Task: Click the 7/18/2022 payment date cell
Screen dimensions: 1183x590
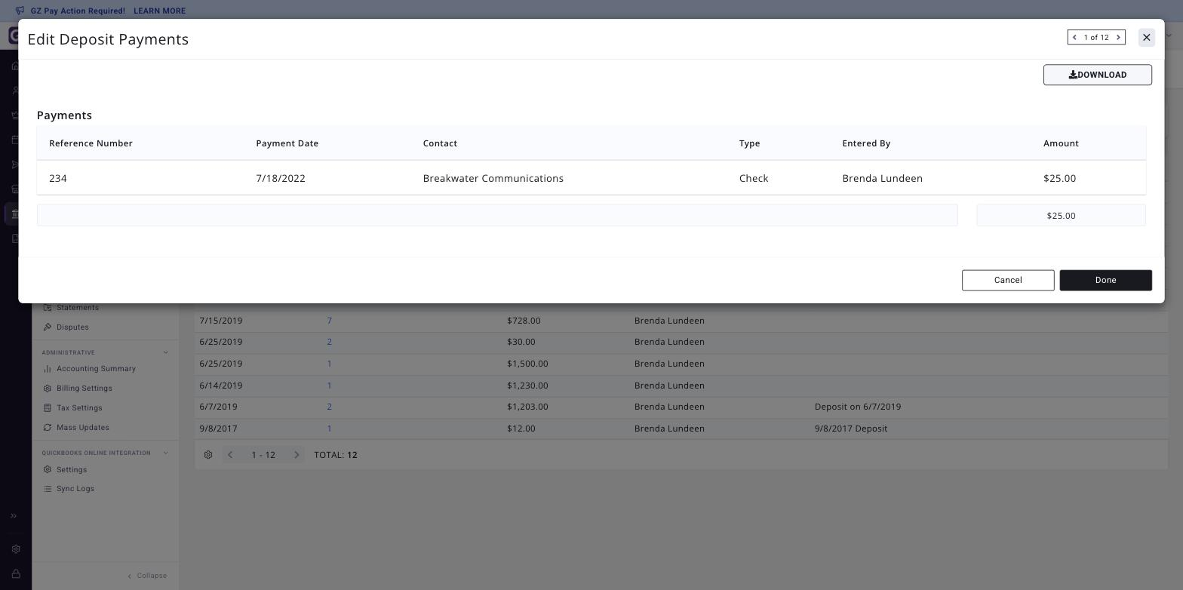Action: [281, 179]
